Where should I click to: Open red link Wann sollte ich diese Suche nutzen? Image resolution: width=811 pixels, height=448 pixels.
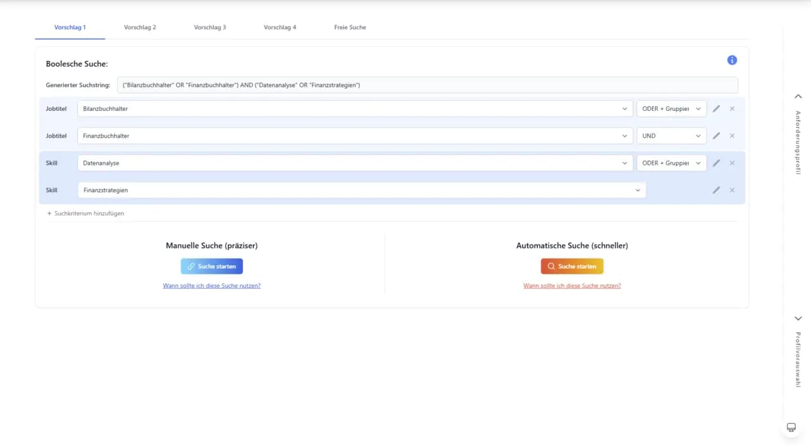pyautogui.click(x=572, y=286)
